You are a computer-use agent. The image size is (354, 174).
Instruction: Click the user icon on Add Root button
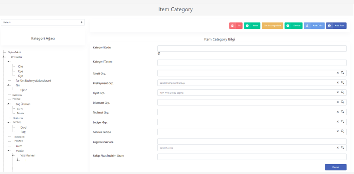(x=329, y=25)
